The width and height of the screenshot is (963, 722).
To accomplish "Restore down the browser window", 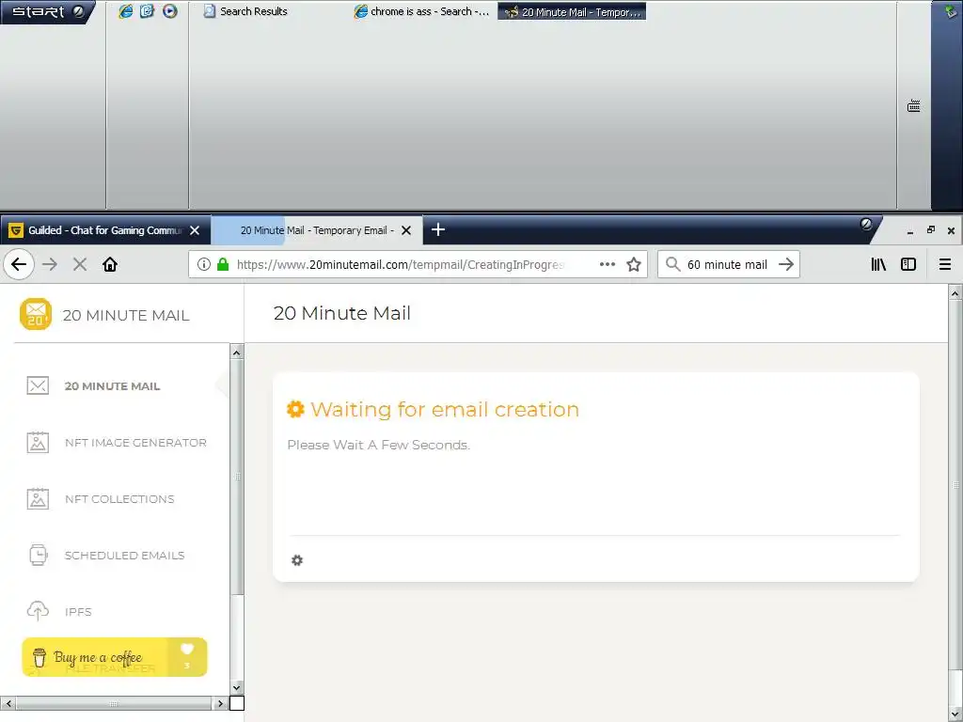I will (931, 229).
